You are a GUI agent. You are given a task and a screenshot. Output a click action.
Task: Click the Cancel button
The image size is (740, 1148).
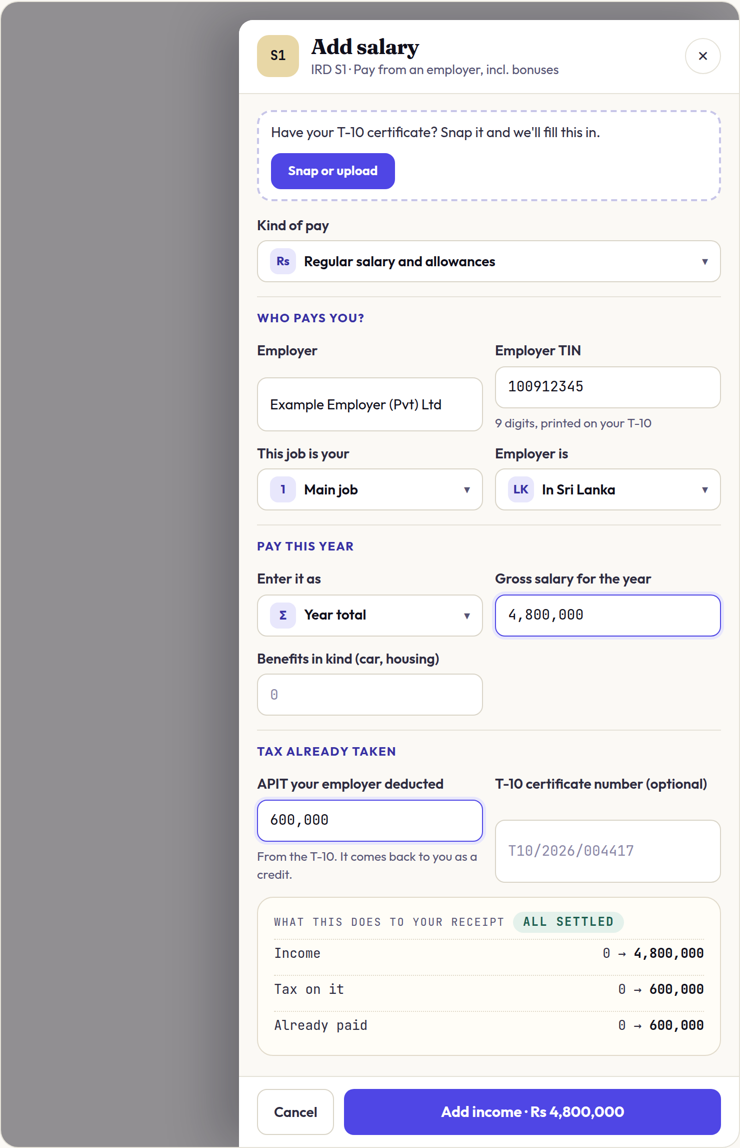pyautogui.click(x=295, y=1112)
